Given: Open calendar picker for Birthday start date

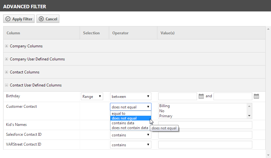Looking at the screenshot, I should click(x=201, y=96).
